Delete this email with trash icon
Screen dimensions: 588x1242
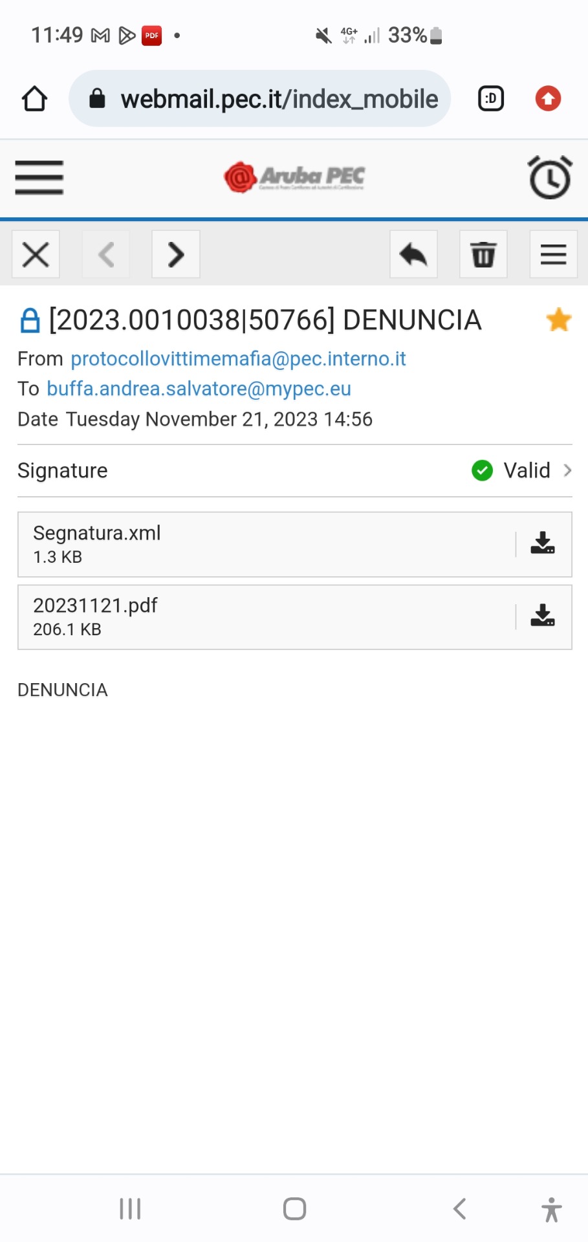pyautogui.click(x=483, y=254)
